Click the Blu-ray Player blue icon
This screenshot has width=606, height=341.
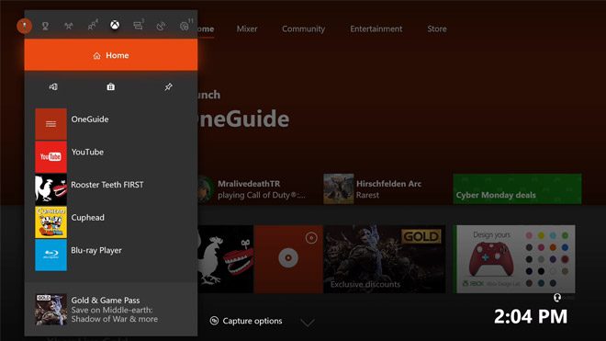pyautogui.click(x=51, y=256)
